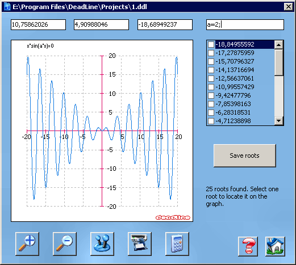The height and width of the screenshot is (265, 296).
Task: Click the roots list scrollbar thumb
Action: 279,62
